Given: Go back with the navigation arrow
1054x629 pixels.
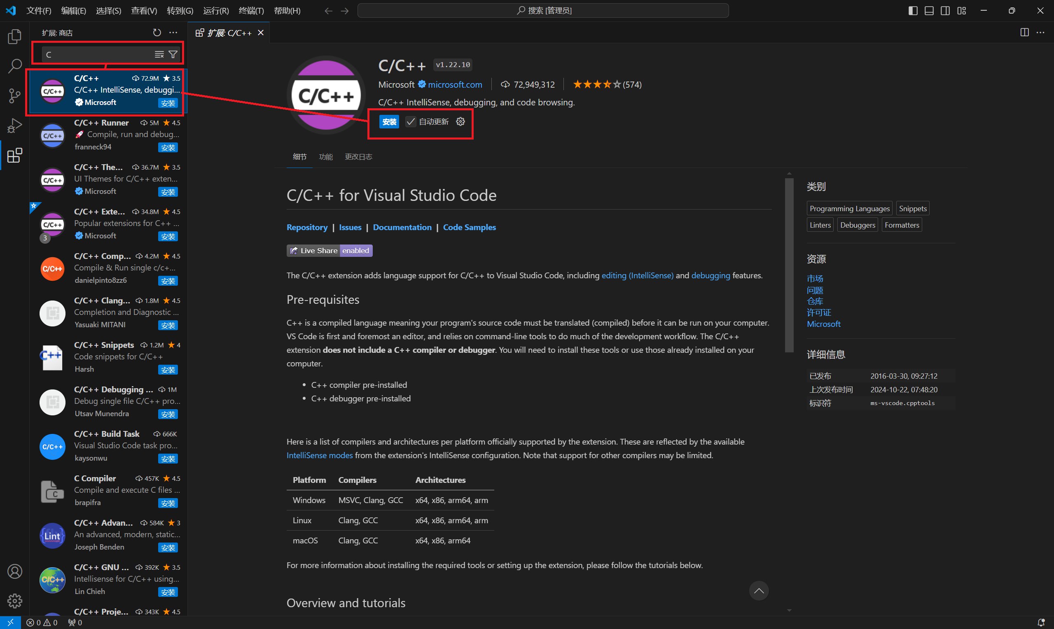Looking at the screenshot, I should (328, 11).
